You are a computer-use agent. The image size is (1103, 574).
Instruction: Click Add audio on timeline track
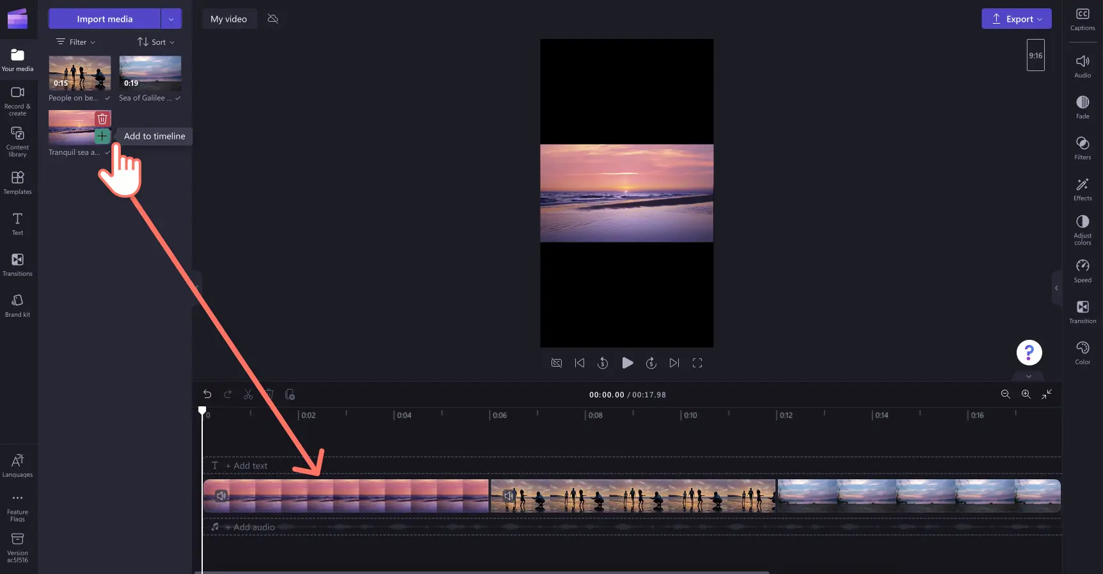click(x=250, y=527)
